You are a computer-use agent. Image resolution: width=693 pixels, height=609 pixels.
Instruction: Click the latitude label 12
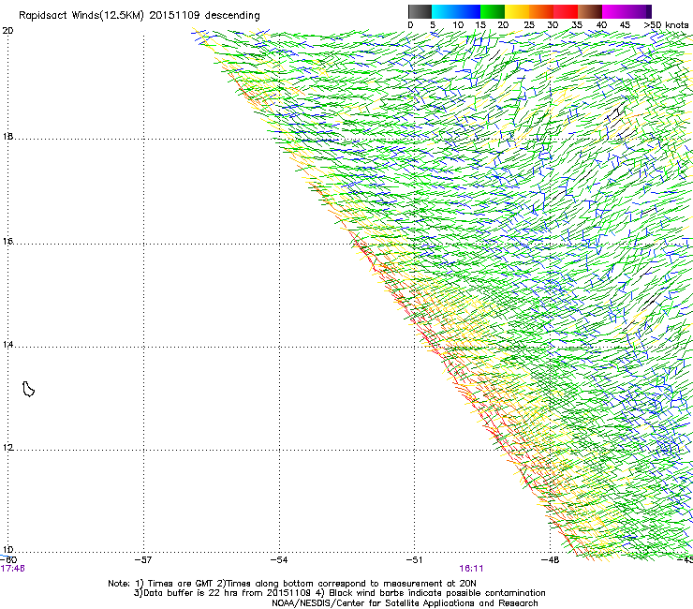tap(7, 448)
